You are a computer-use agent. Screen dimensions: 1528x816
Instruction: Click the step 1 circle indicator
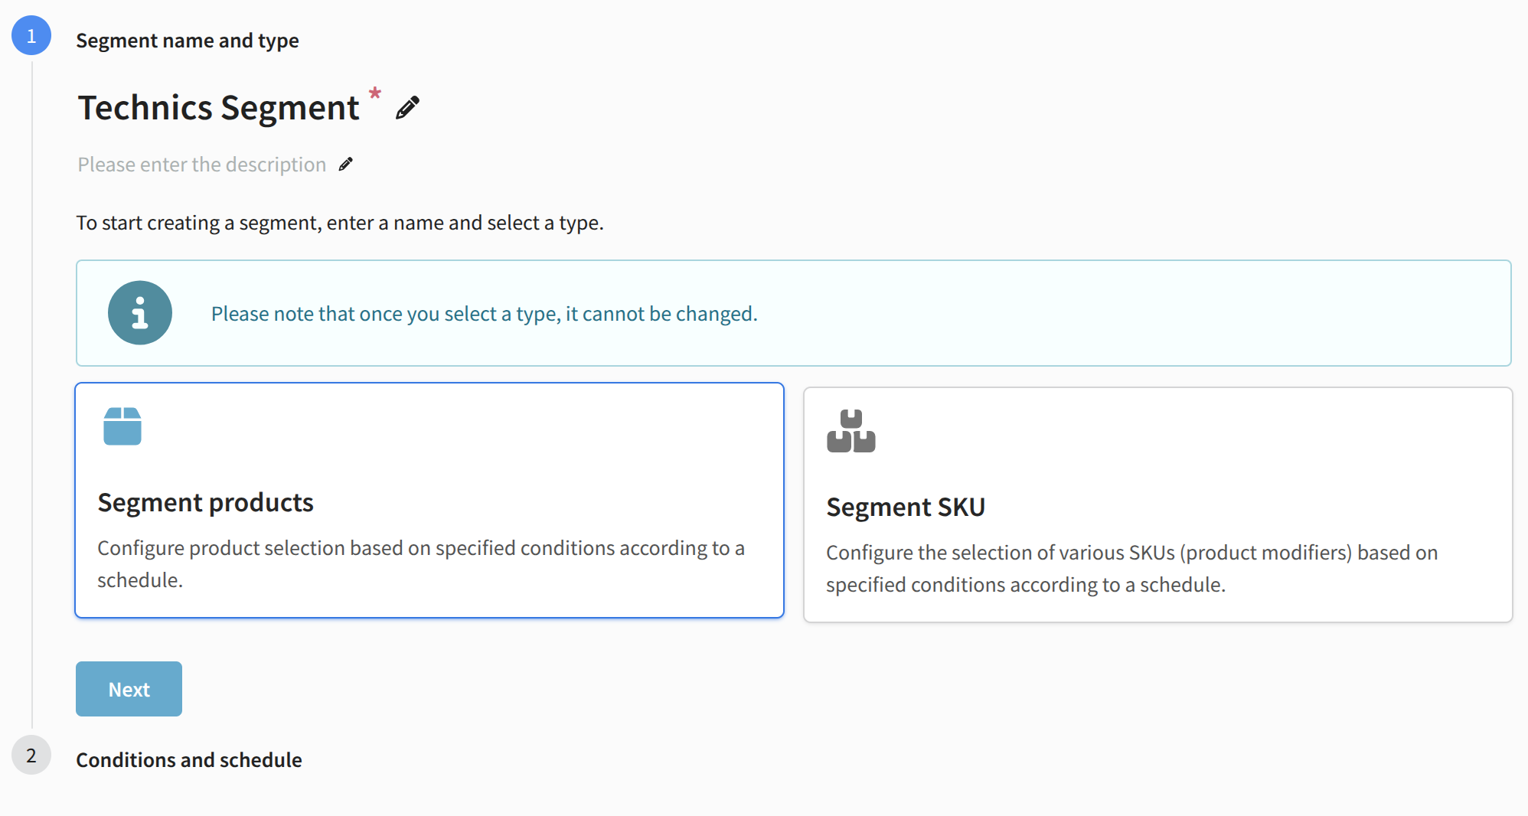pos(31,36)
